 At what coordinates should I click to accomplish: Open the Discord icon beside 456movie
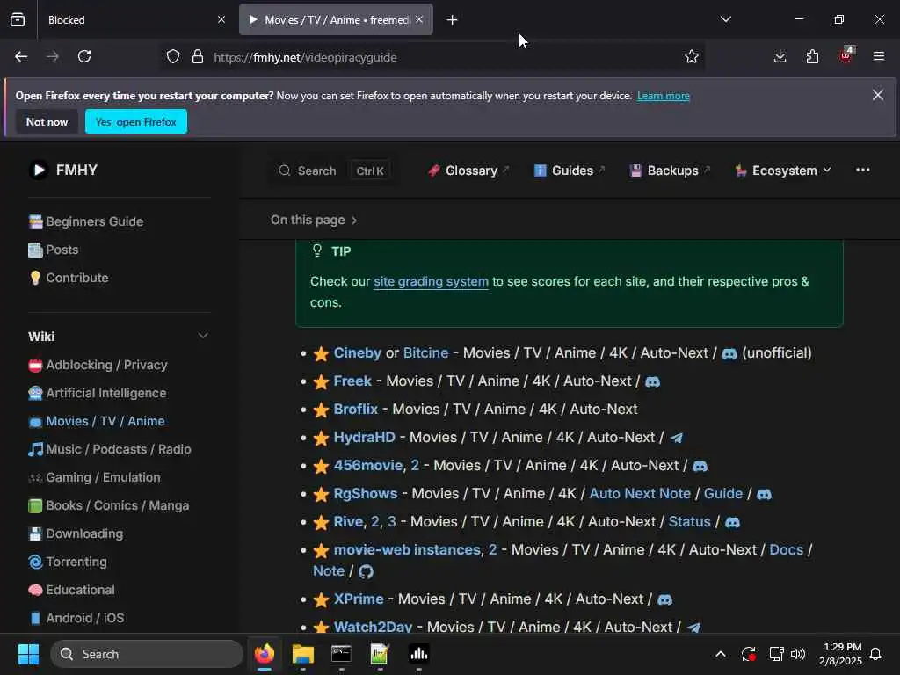(x=700, y=466)
